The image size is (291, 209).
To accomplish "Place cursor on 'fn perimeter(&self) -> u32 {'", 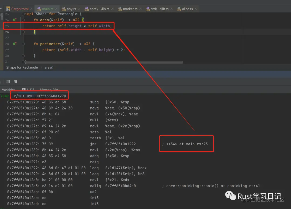I will click(64, 44).
